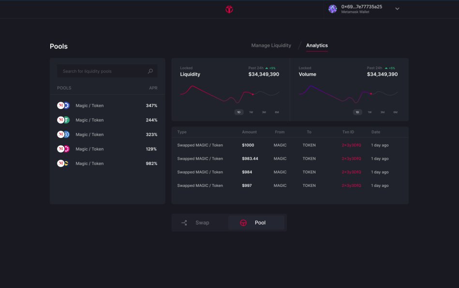The image size is (459, 288).
Task: Click the search magnifier icon
Action: [150, 71]
